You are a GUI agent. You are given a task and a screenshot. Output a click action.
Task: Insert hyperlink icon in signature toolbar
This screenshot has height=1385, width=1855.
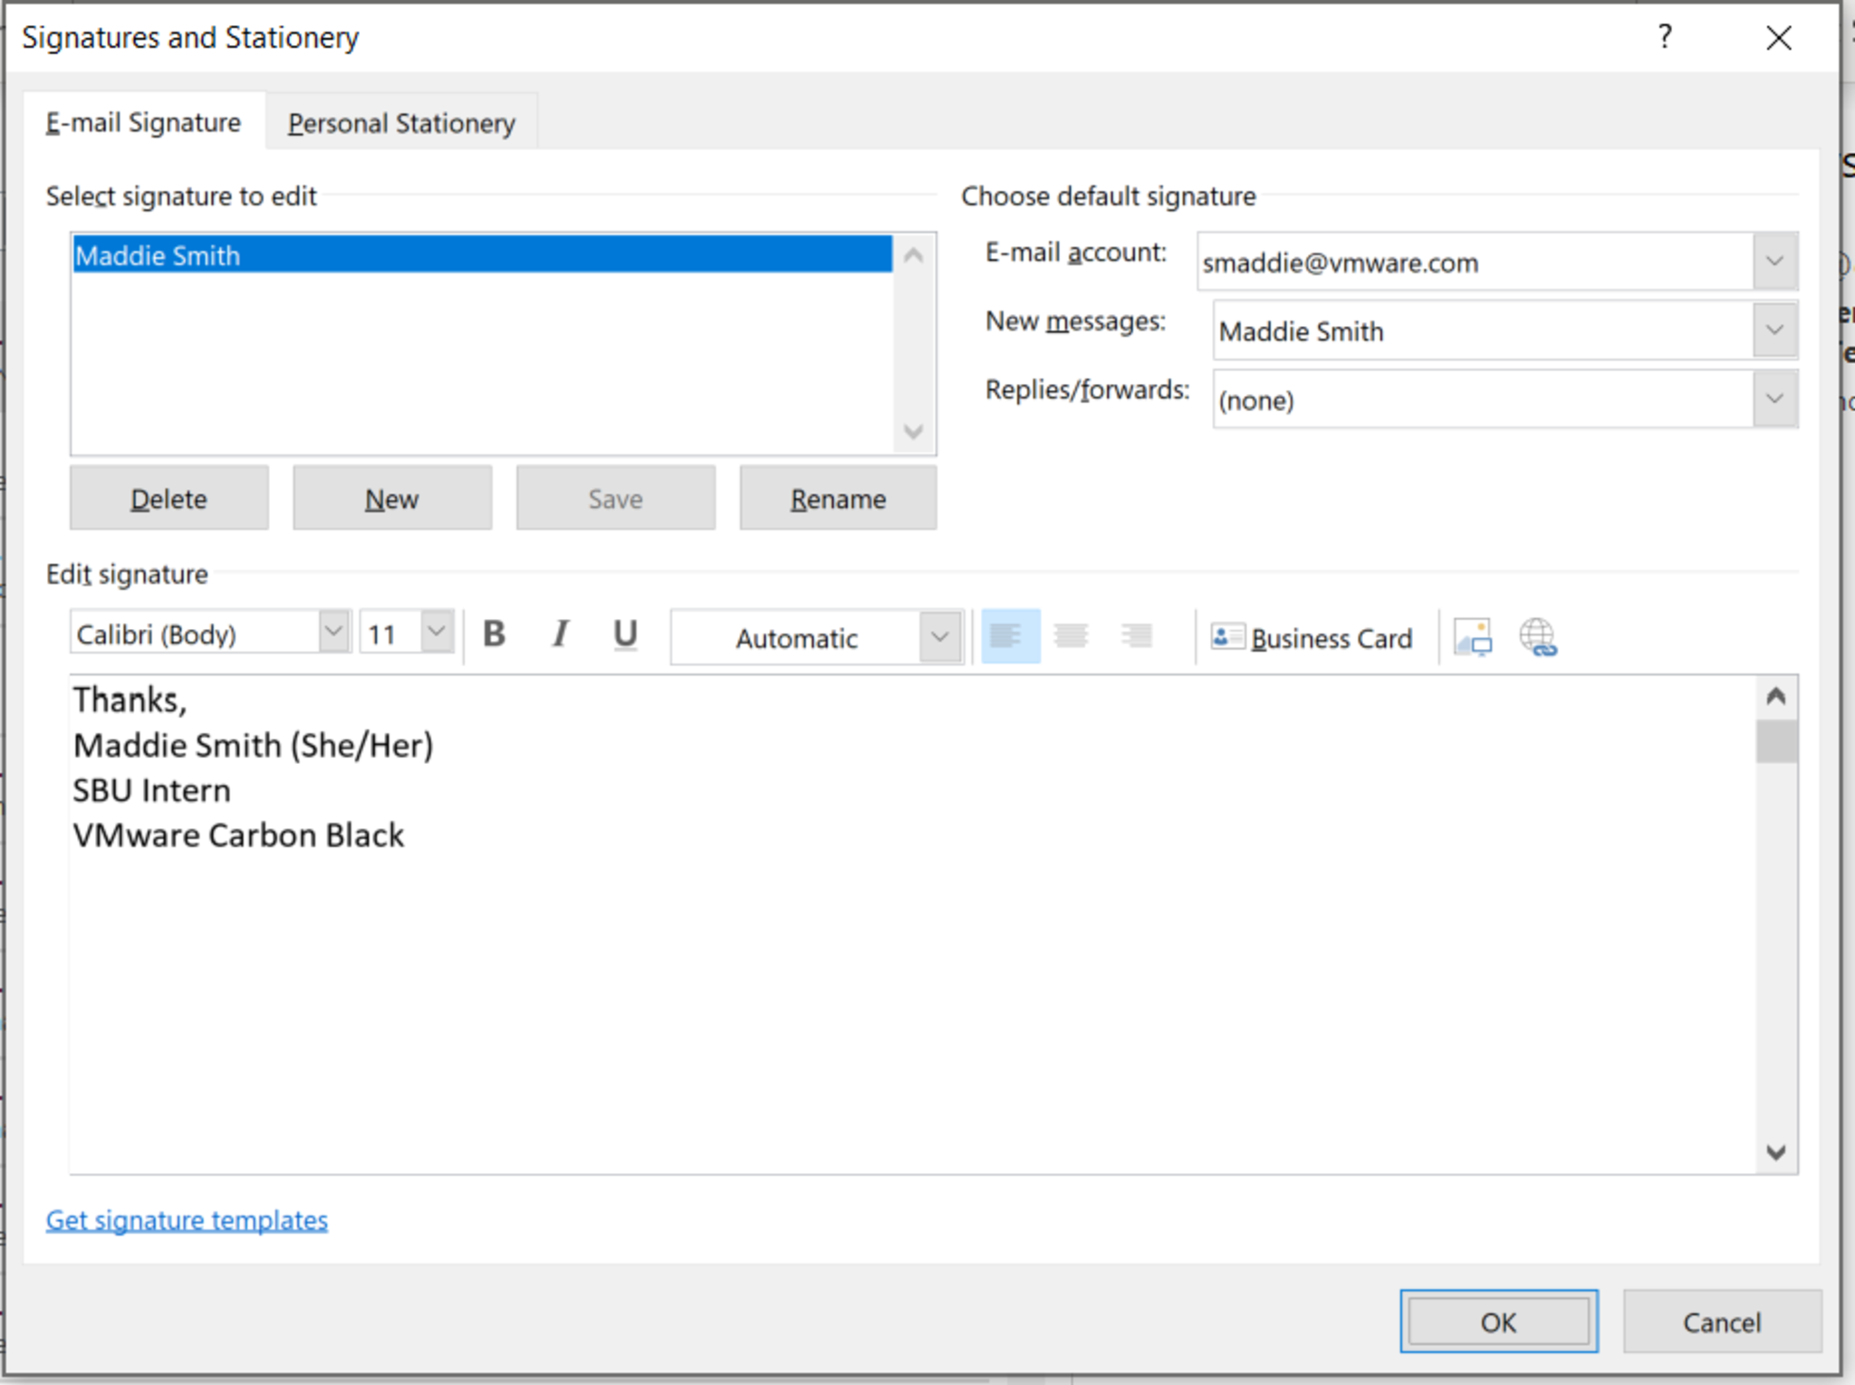(1537, 637)
